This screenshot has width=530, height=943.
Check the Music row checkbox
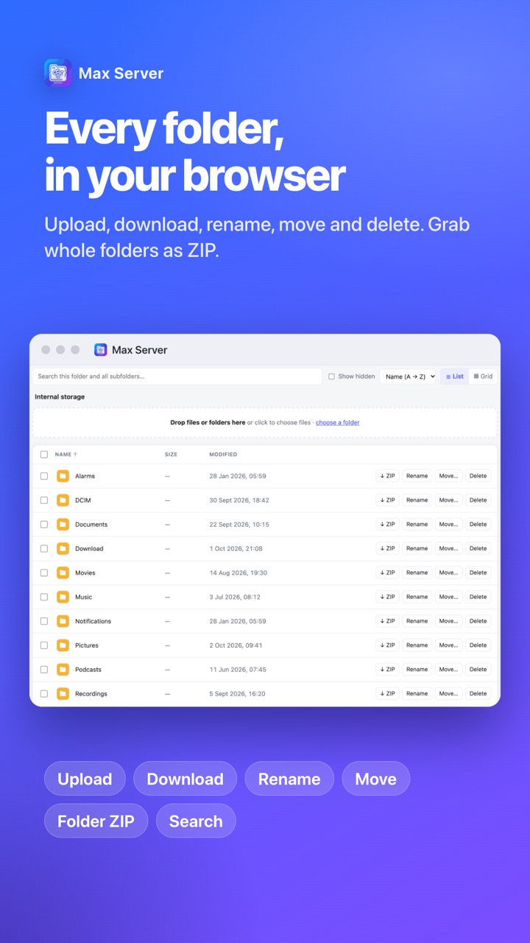(44, 597)
